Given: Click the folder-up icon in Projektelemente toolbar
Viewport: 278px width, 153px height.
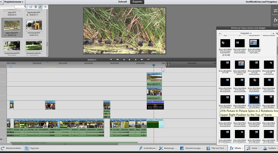Looking at the screenshot, I should 31,7.
